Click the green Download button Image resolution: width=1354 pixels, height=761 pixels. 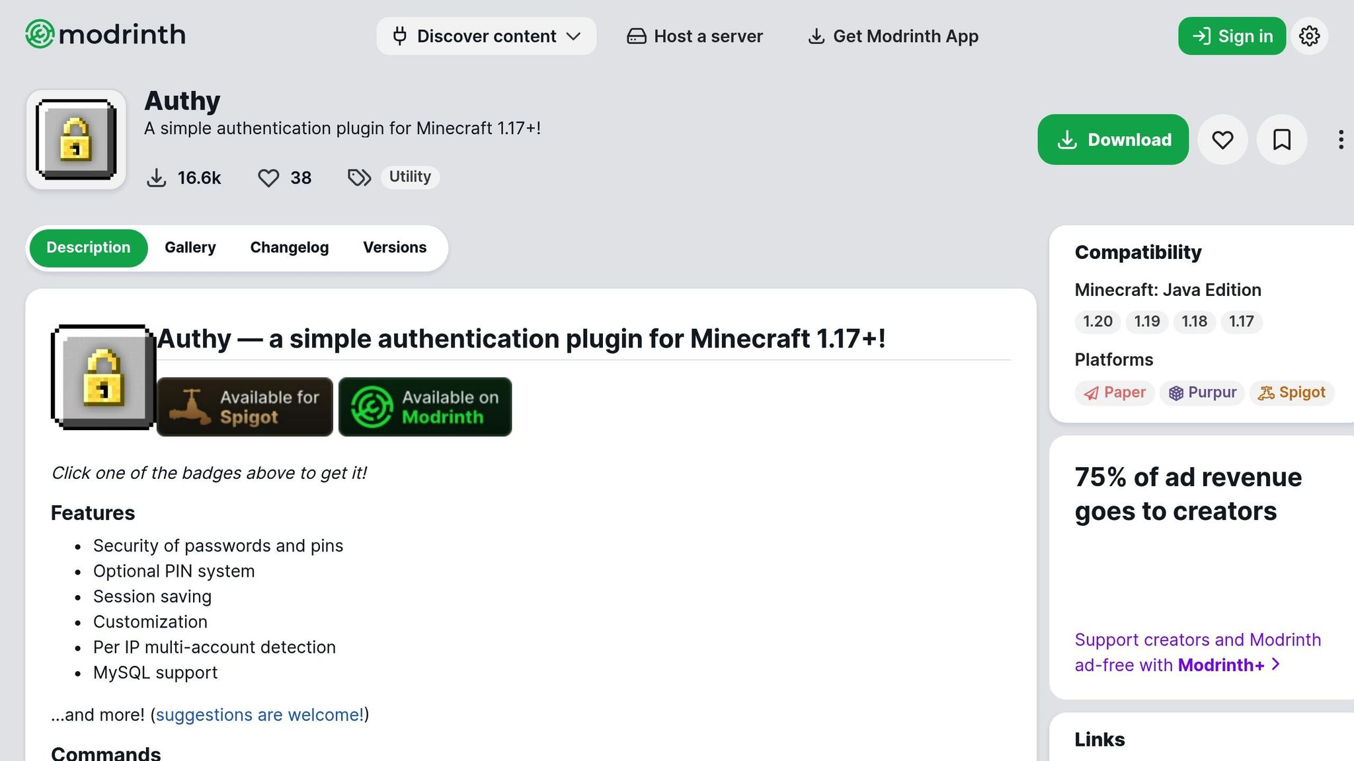click(1113, 139)
